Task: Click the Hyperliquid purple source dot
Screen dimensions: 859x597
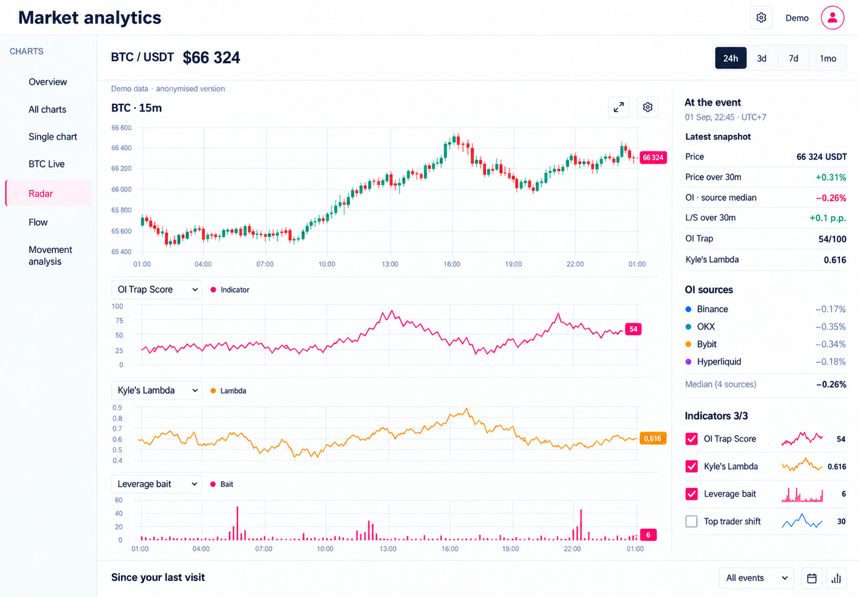Action: pos(688,362)
